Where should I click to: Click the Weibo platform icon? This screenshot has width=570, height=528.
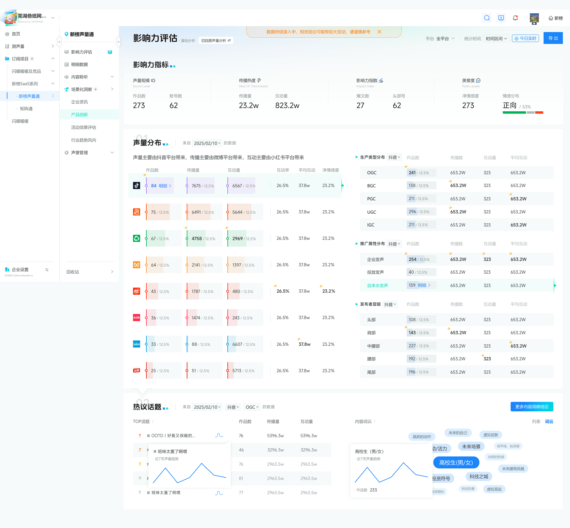[137, 291]
